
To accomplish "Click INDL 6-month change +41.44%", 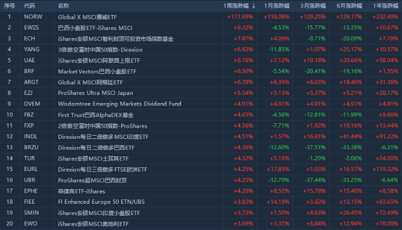I will [x=351, y=137].
